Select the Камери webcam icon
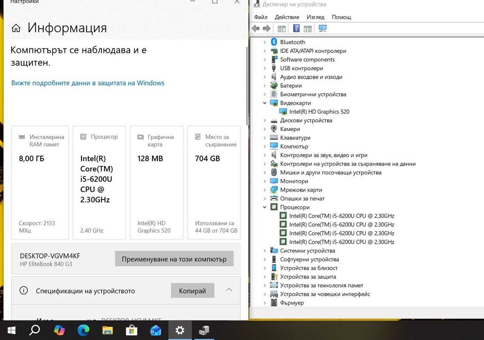This screenshot has height=340, width=484. point(274,129)
